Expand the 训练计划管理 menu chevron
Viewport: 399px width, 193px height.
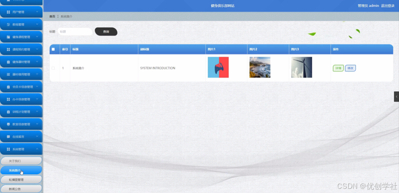37,112
